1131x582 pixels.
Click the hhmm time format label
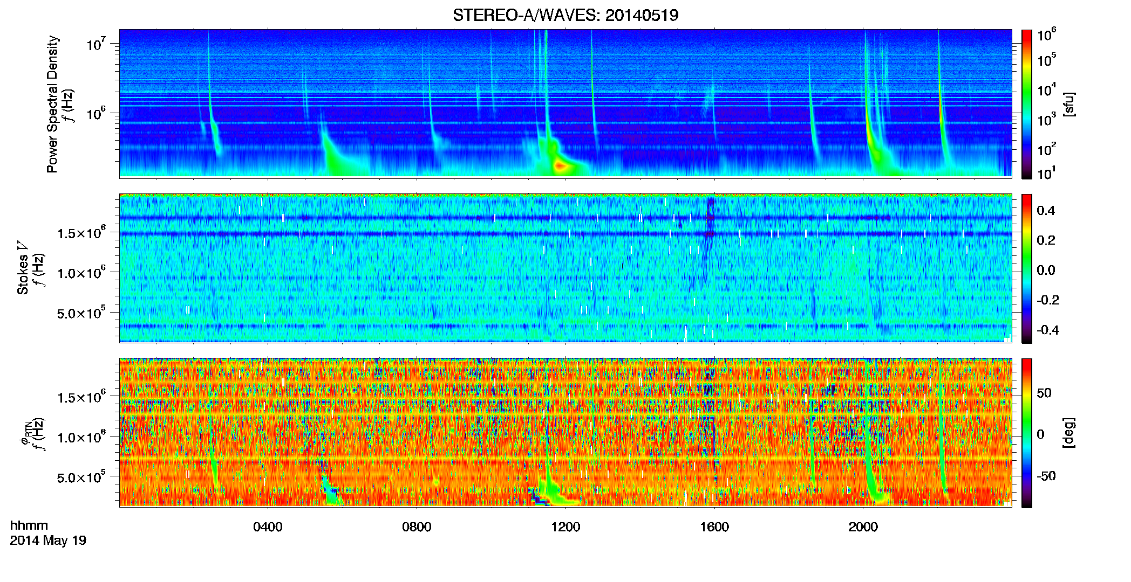pos(29,525)
